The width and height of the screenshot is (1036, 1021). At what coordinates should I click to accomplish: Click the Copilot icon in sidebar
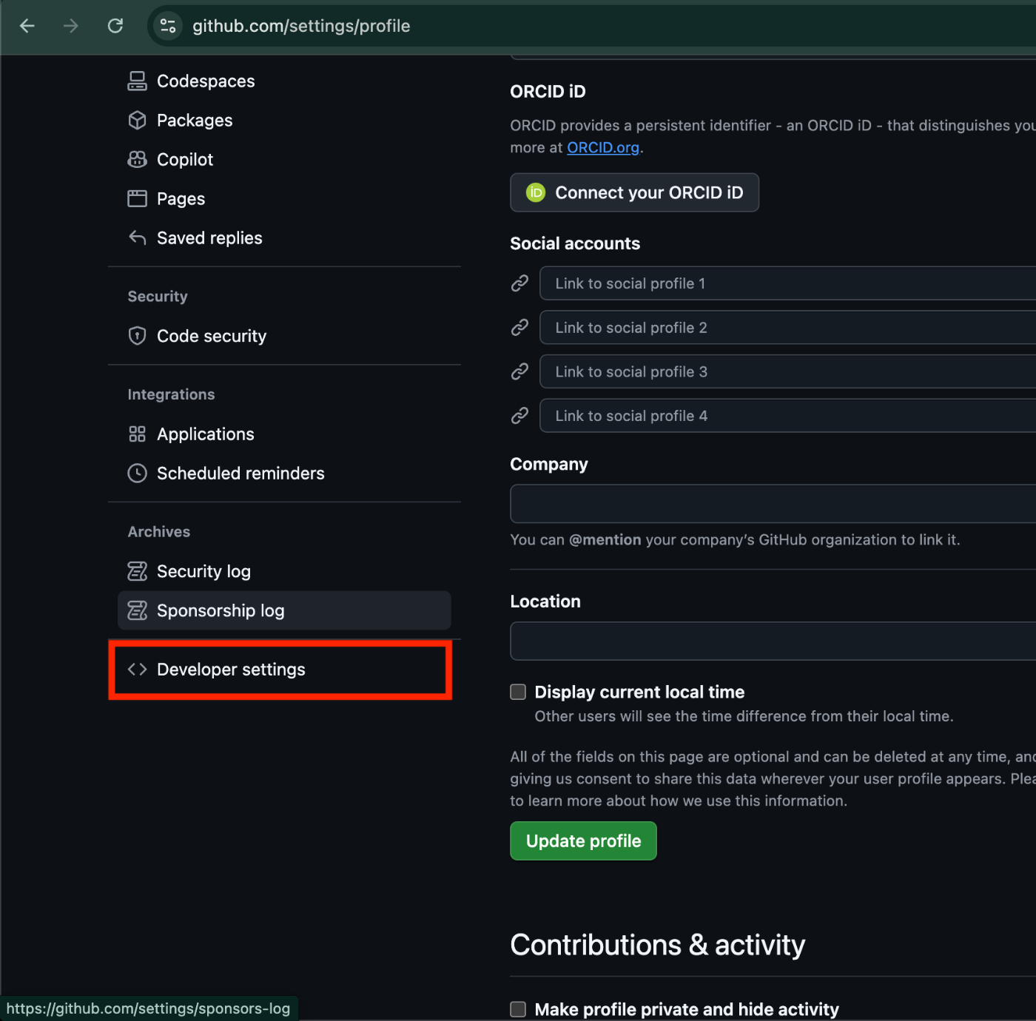click(x=137, y=160)
